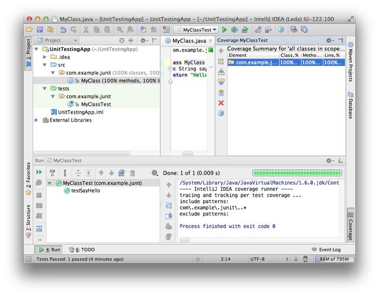Viewport: 379px width, 296px height.
Task: Open UTF-8 encoding selector
Action: tap(269, 259)
